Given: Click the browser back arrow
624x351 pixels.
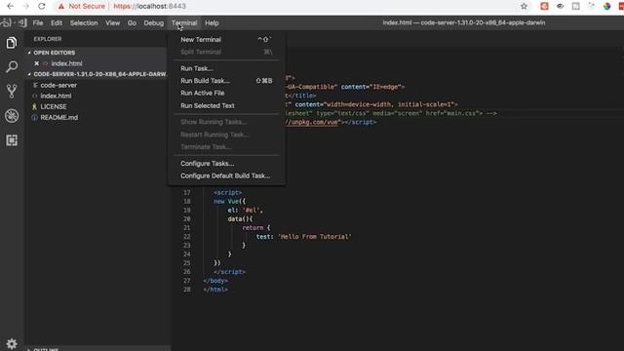Looking at the screenshot, I should [x=10, y=6].
